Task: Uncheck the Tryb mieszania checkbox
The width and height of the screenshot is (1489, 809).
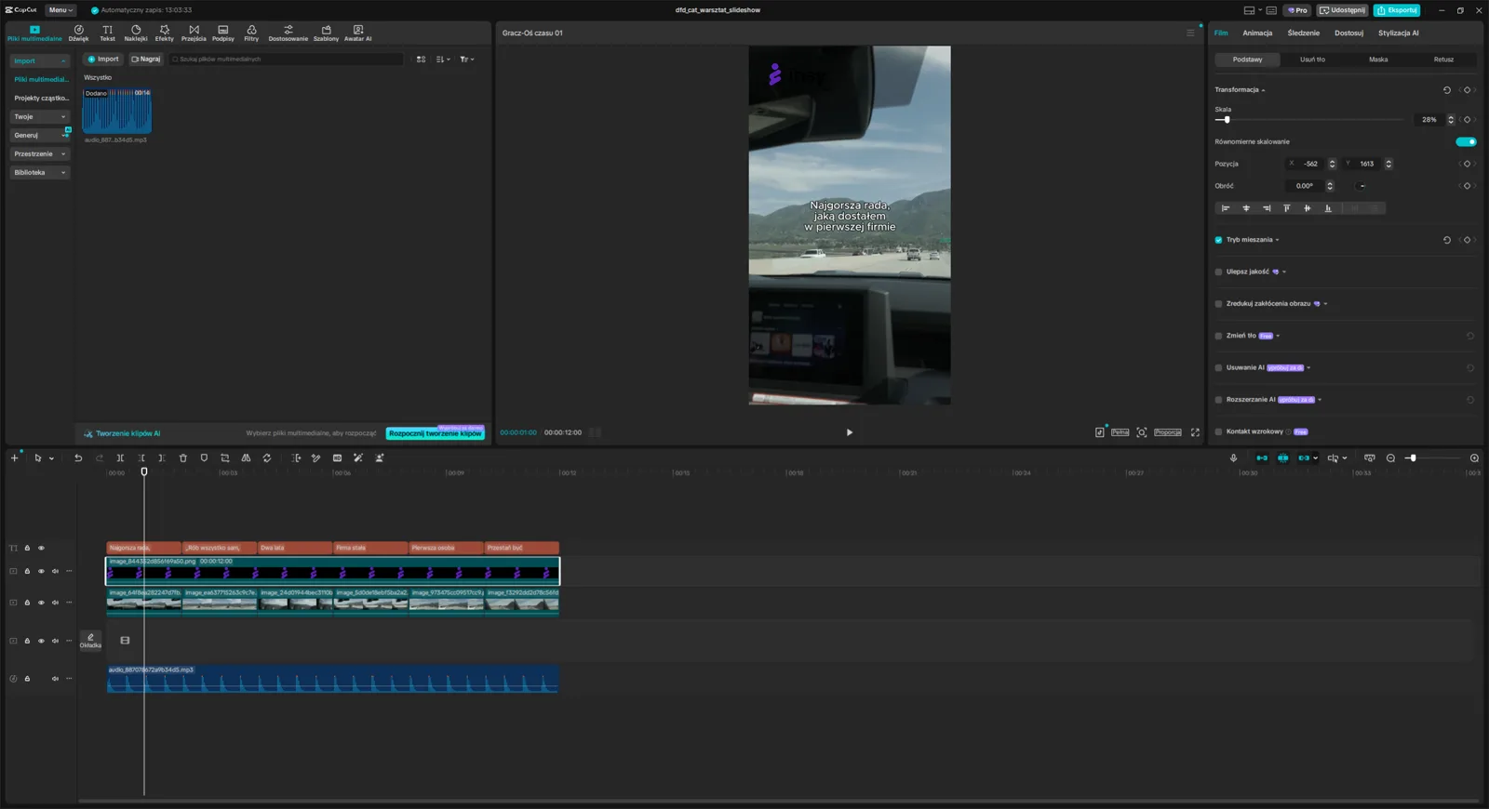Action: 1218,240
